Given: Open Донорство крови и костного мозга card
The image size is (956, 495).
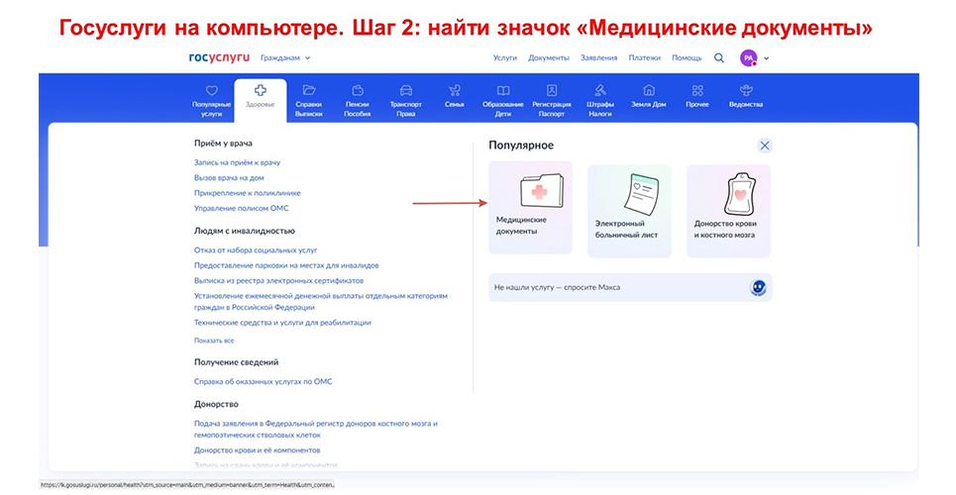Looking at the screenshot, I should (728, 208).
